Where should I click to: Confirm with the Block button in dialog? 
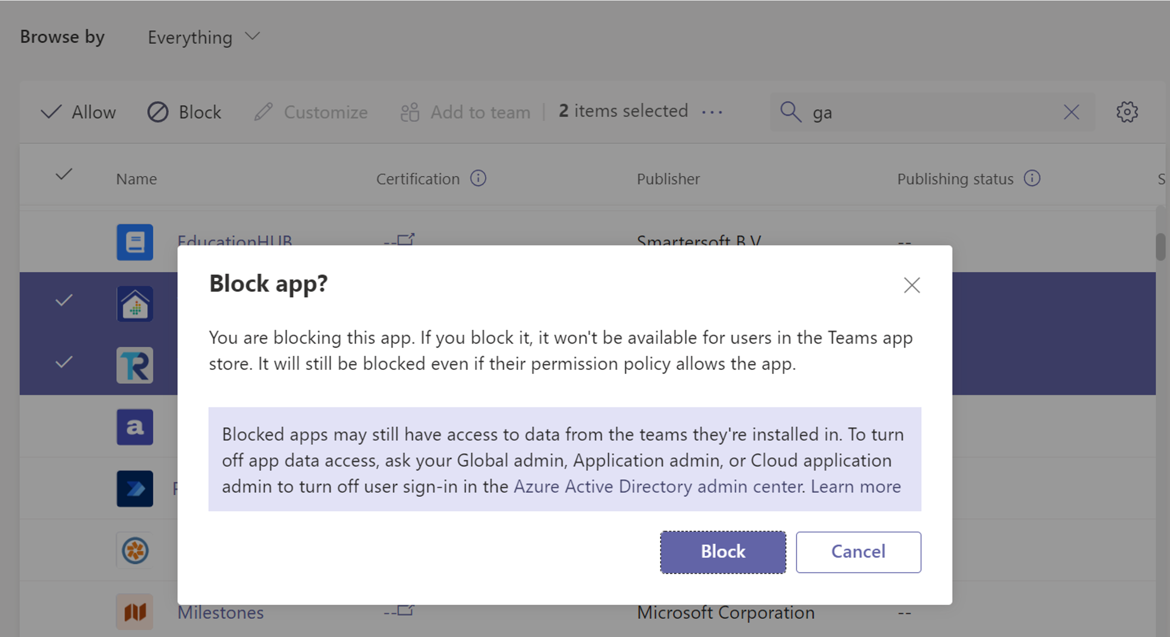pos(723,551)
